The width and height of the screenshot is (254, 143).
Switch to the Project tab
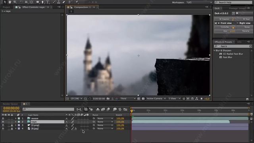coord(6,7)
